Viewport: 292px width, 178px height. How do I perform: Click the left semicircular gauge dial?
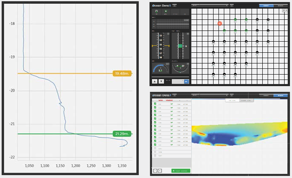(160, 68)
